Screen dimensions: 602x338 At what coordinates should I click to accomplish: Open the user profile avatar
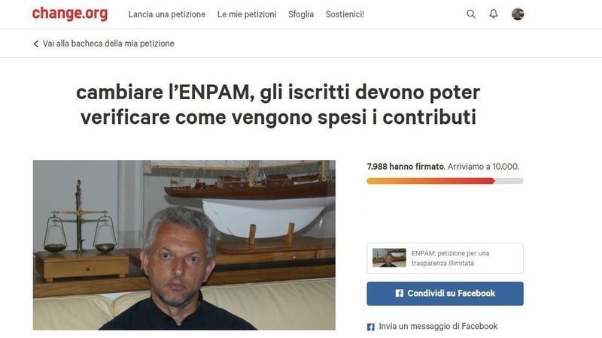(x=518, y=14)
